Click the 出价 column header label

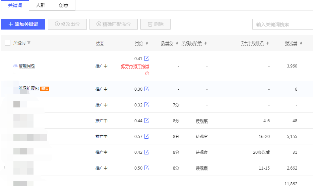tap(139, 43)
